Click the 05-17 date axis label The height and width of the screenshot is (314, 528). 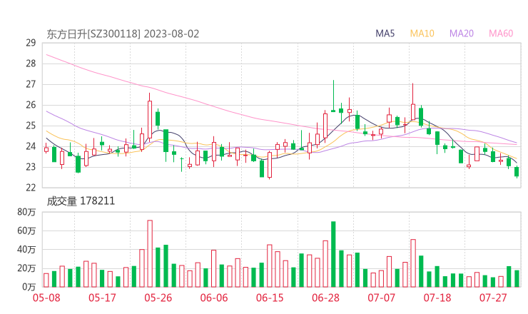102,298
